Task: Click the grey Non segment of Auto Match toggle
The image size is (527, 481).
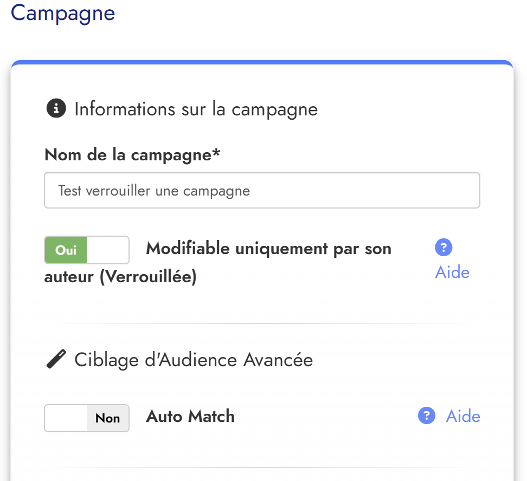Action: [108, 418]
